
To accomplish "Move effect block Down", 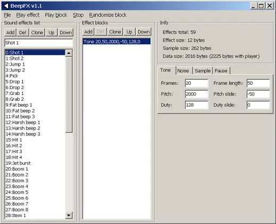I will point(144,32).
